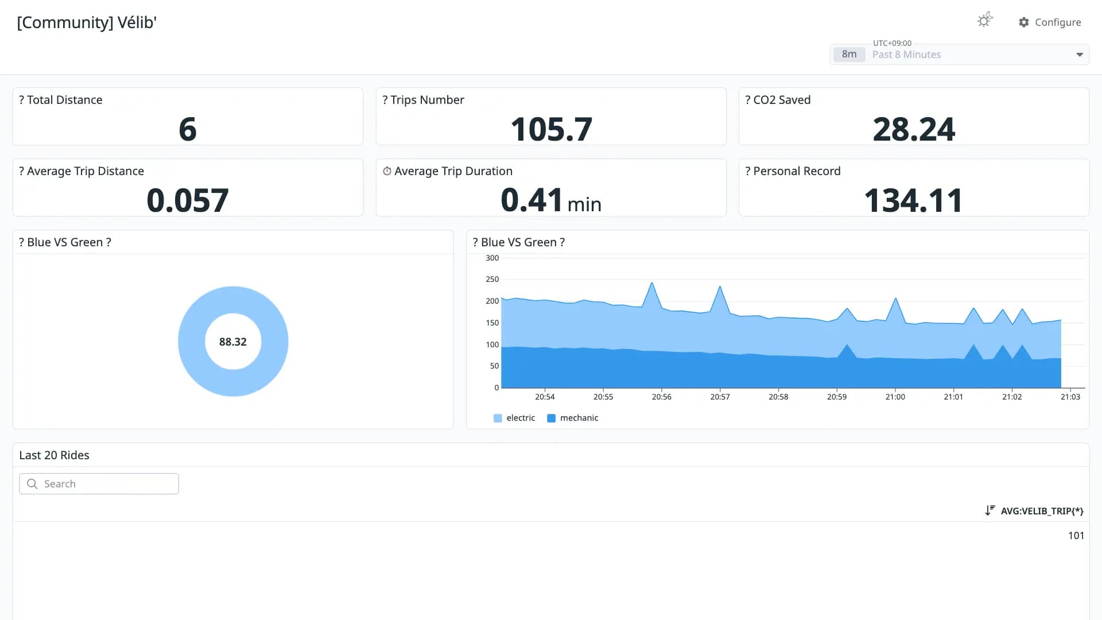Click the CO2 Saved value 28.24

(914, 129)
